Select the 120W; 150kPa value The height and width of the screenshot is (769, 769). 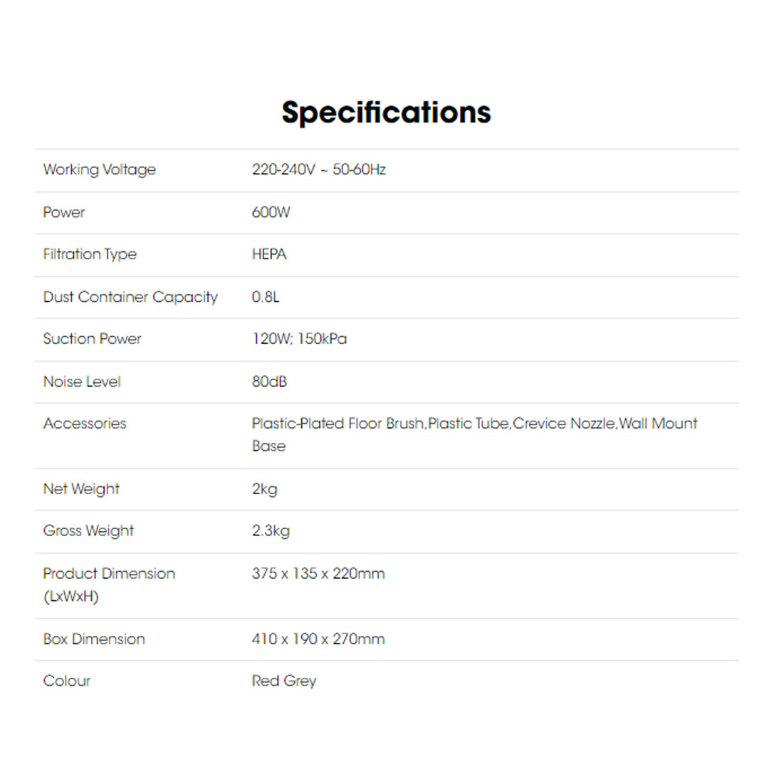coord(299,339)
